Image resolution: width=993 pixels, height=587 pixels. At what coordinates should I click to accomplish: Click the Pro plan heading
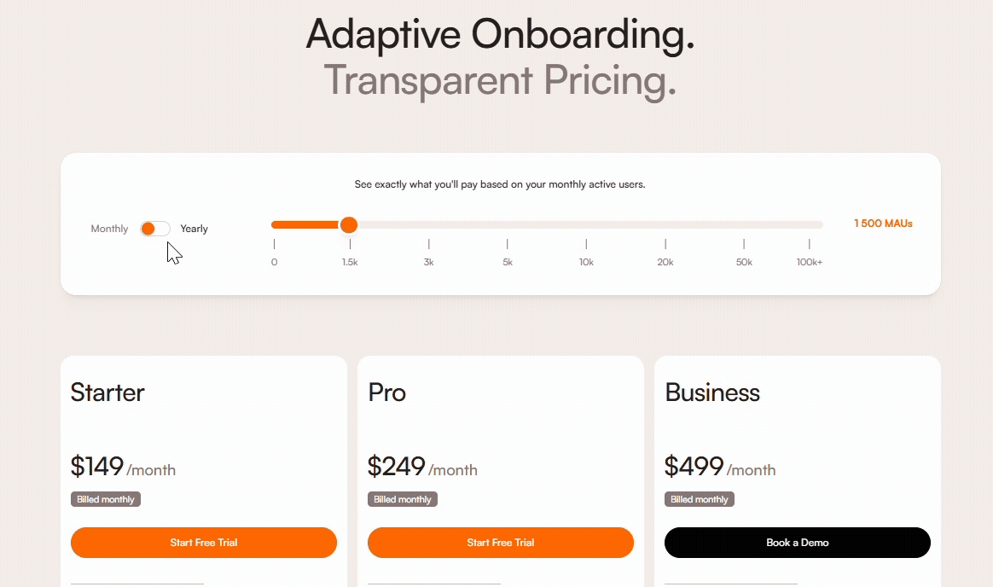pyautogui.click(x=386, y=392)
